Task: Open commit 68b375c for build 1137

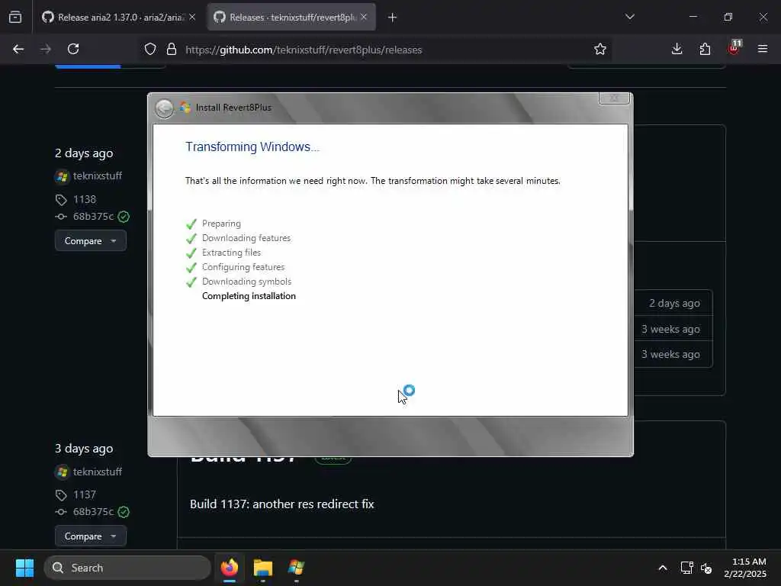Action: (x=93, y=512)
